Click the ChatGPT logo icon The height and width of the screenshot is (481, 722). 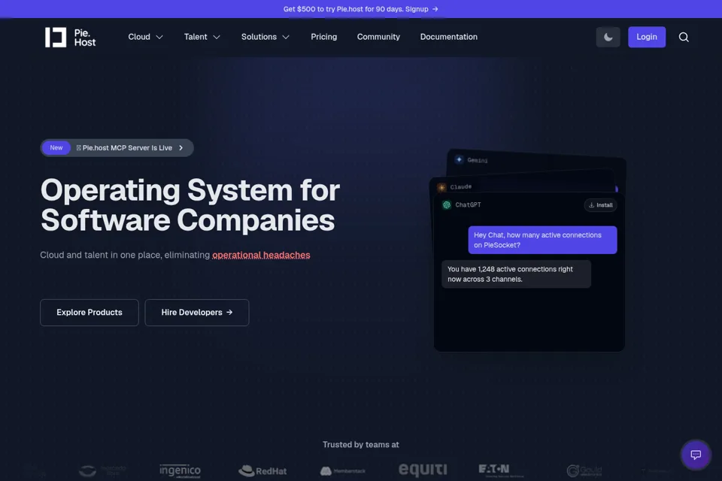(x=446, y=205)
